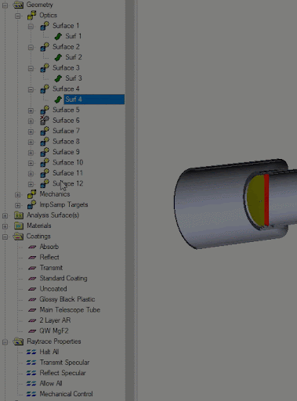This screenshot has height=401, width=297.
Task: Click the Materials folder icon
Action: point(19,226)
